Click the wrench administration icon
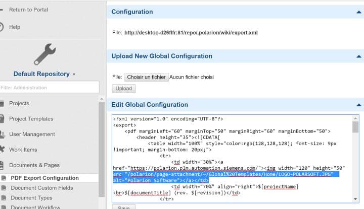Viewport: 364px width, 209px height. 44,54
